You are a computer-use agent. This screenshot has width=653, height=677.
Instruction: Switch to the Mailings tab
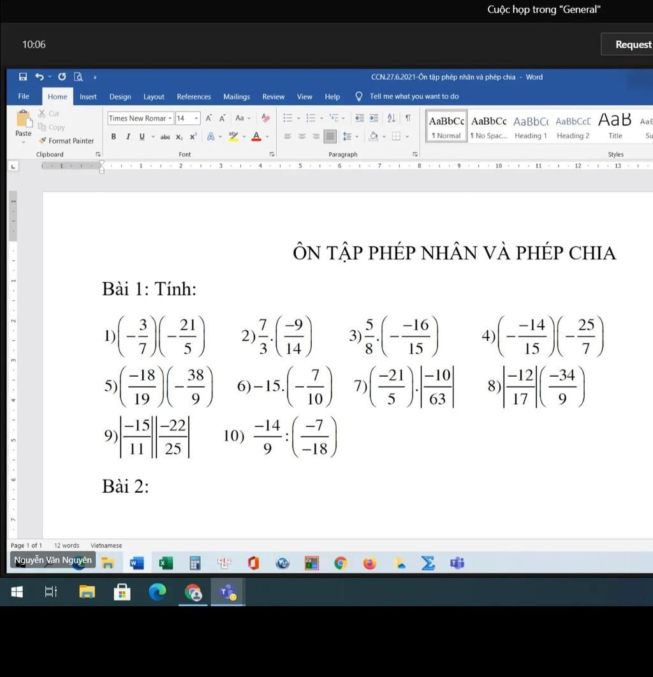(237, 97)
